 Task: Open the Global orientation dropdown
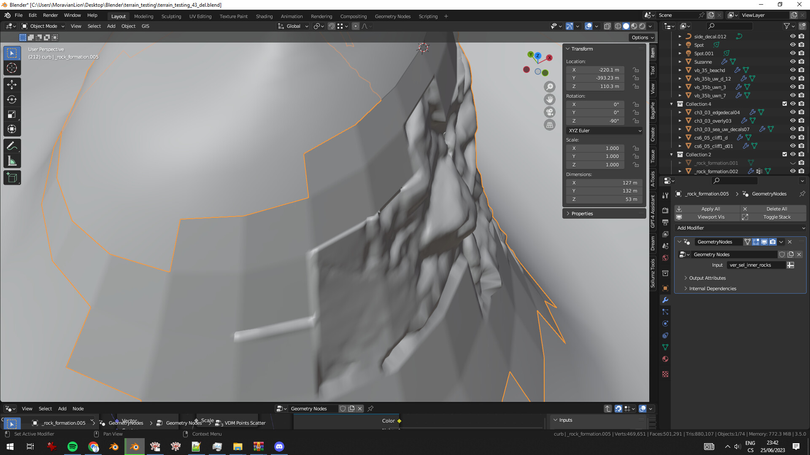[293, 26]
